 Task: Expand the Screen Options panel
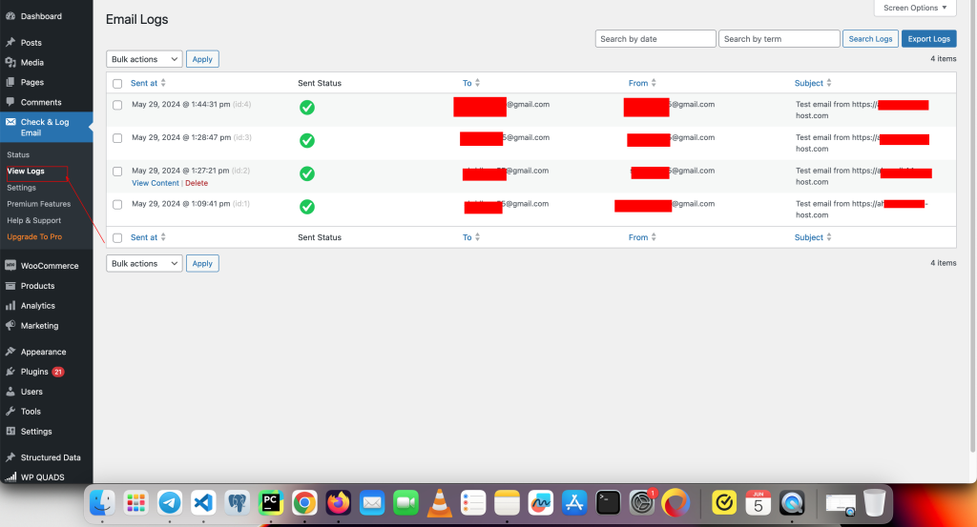[915, 8]
